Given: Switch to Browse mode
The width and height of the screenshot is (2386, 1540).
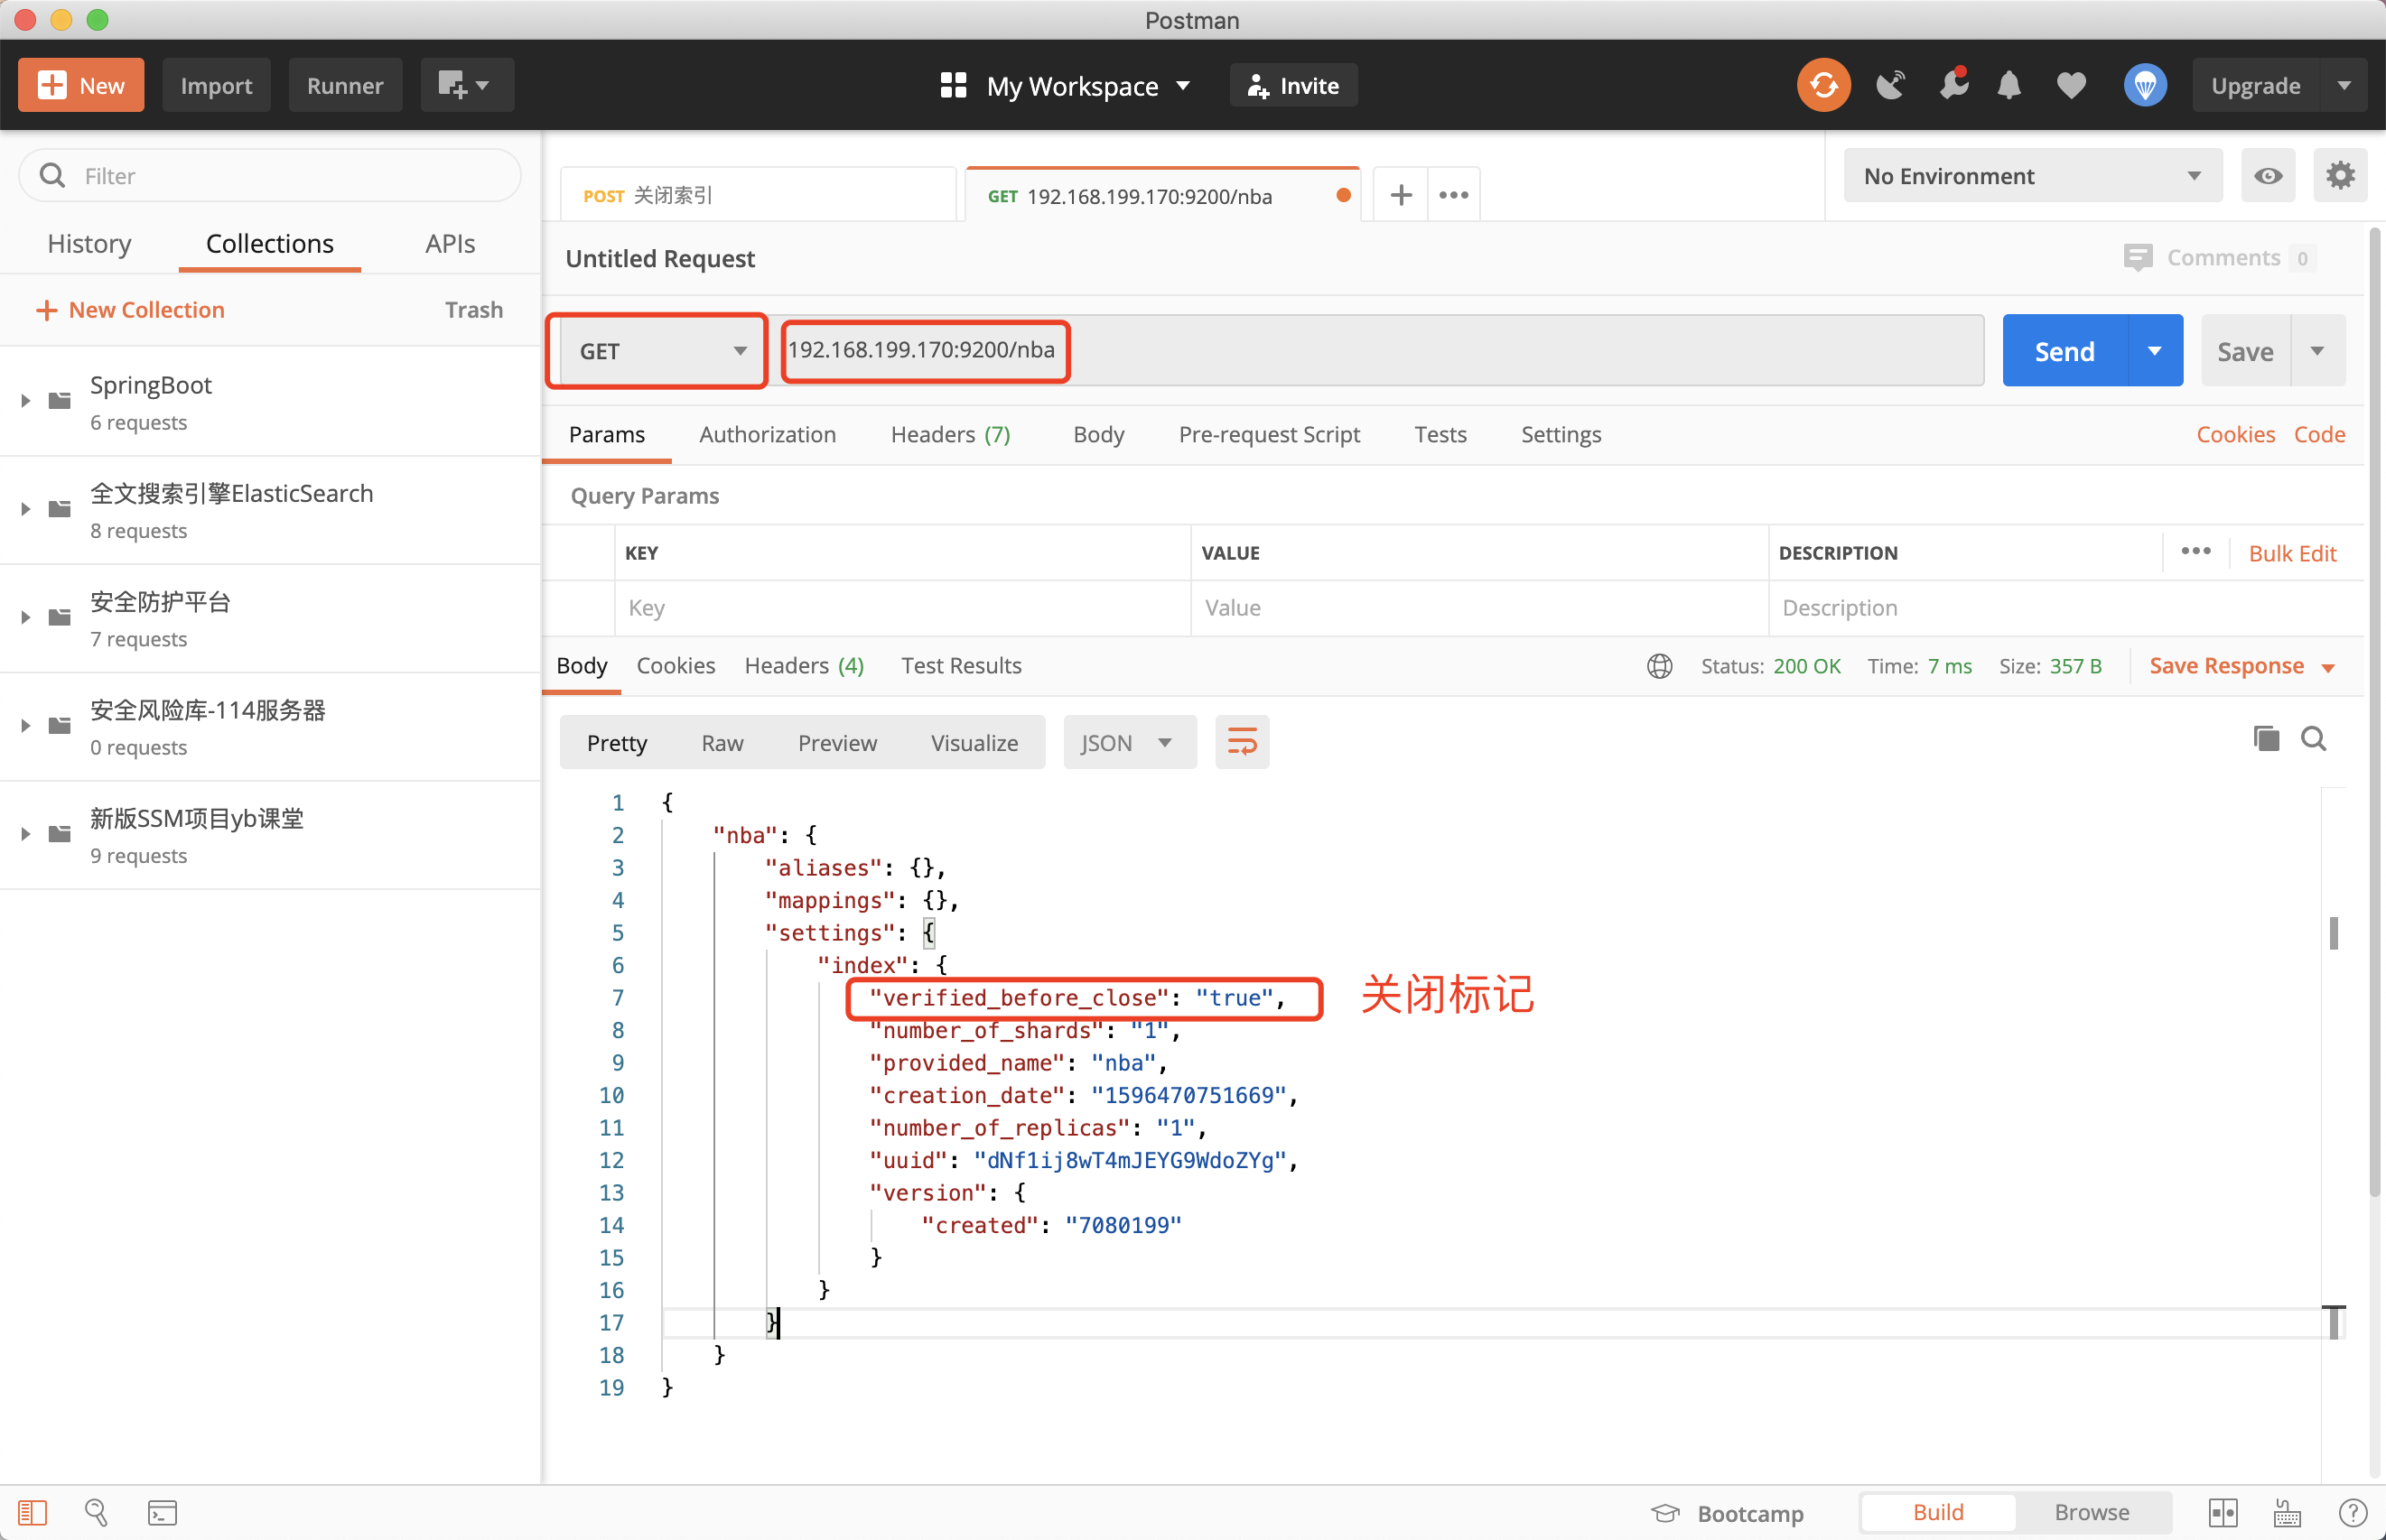Looking at the screenshot, I should pyautogui.click(x=2091, y=1512).
